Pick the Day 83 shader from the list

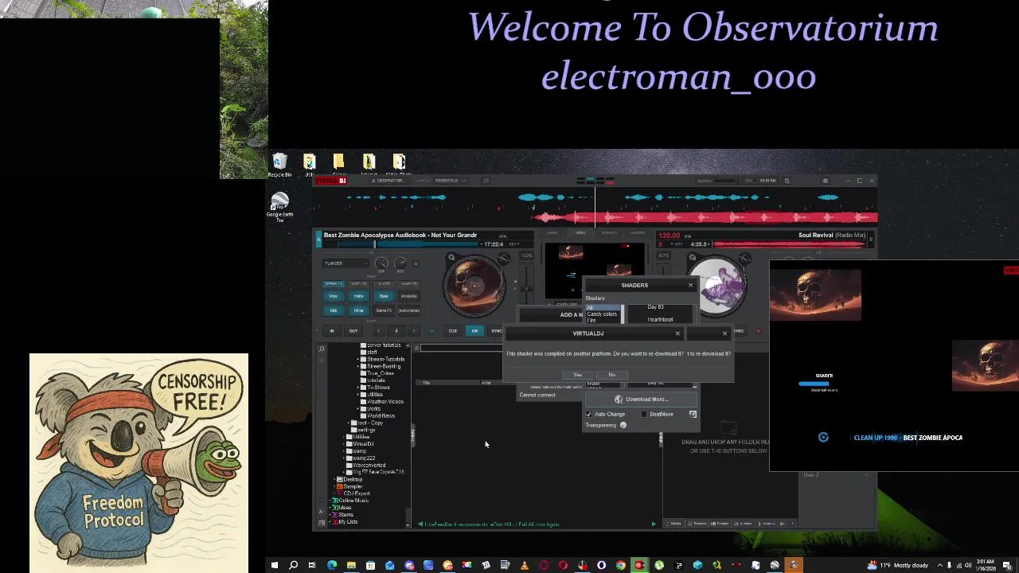coord(655,307)
